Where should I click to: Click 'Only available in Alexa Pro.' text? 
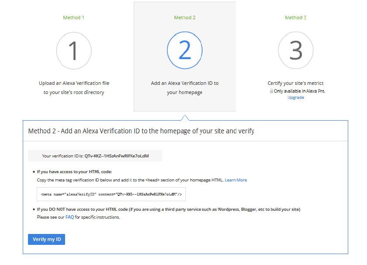[300, 91]
